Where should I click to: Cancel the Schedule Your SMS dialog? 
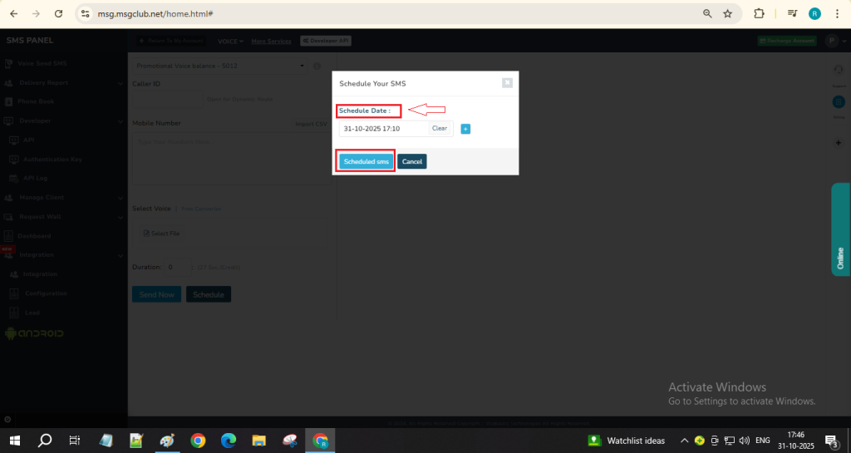coord(412,161)
